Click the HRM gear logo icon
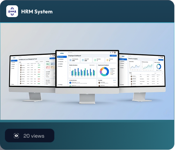175x150 pixels. tap(12, 11)
